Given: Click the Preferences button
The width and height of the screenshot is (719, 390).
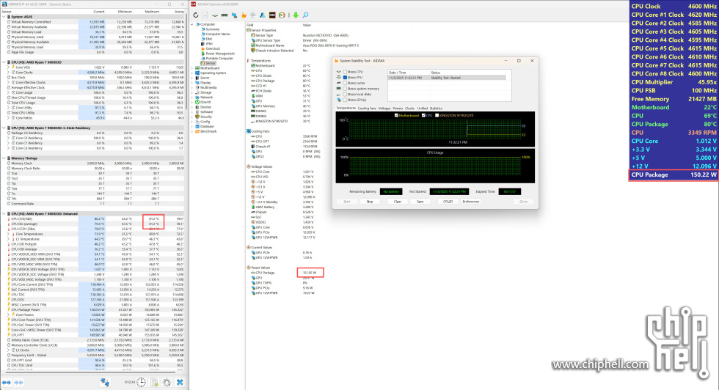Looking at the screenshot, I should pyautogui.click(x=470, y=201).
